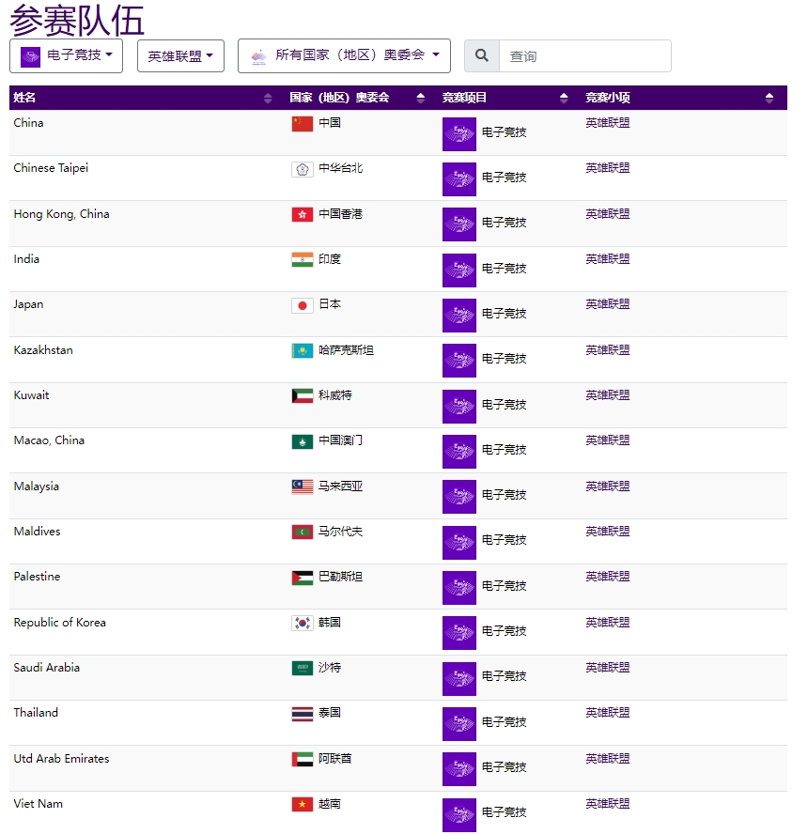The image size is (808, 834).
Task: Click the Japan flag icon
Action: click(x=303, y=305)
